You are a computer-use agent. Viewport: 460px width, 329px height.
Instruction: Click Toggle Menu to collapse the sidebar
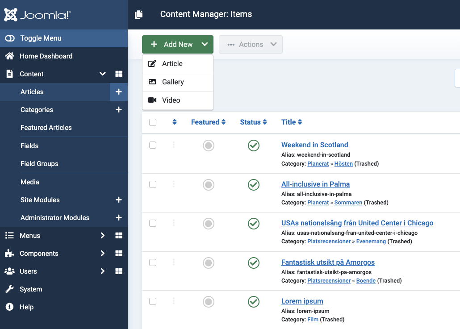pyautogui.click(x=40, y=38)
